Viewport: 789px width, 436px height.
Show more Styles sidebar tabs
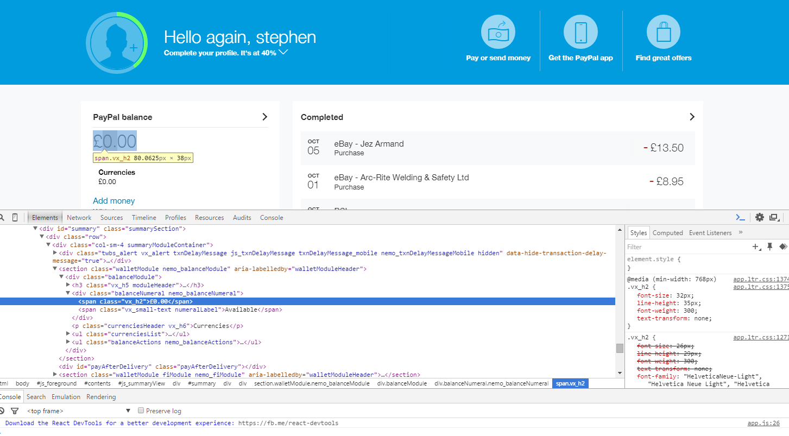point(740,232)
